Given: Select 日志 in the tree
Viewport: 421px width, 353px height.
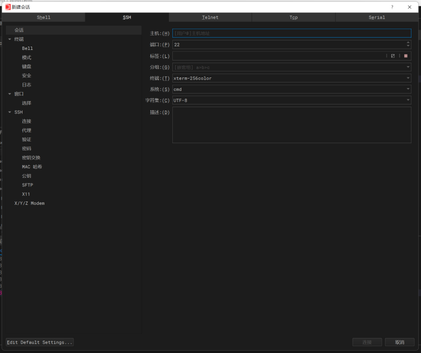Looking at the screenshot, I should (26, 85).
